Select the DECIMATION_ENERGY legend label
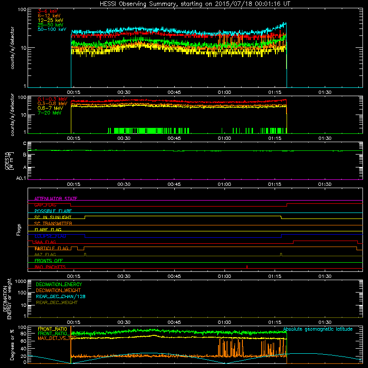 pos(59,284)
